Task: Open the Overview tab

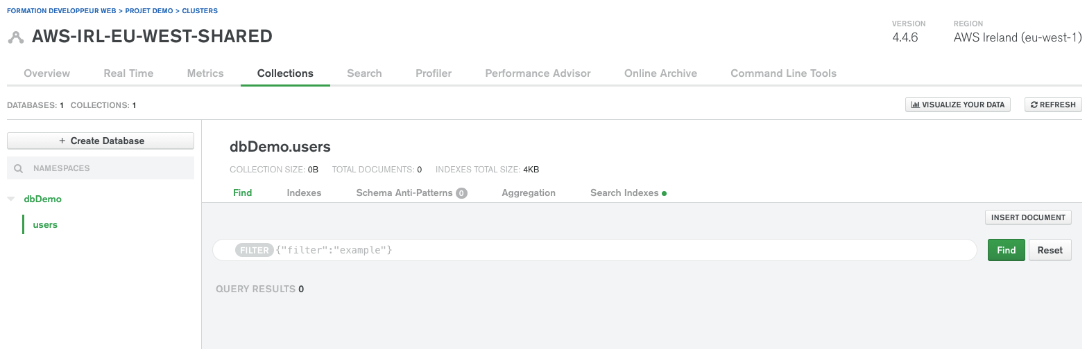Action: tap(46, 73)
